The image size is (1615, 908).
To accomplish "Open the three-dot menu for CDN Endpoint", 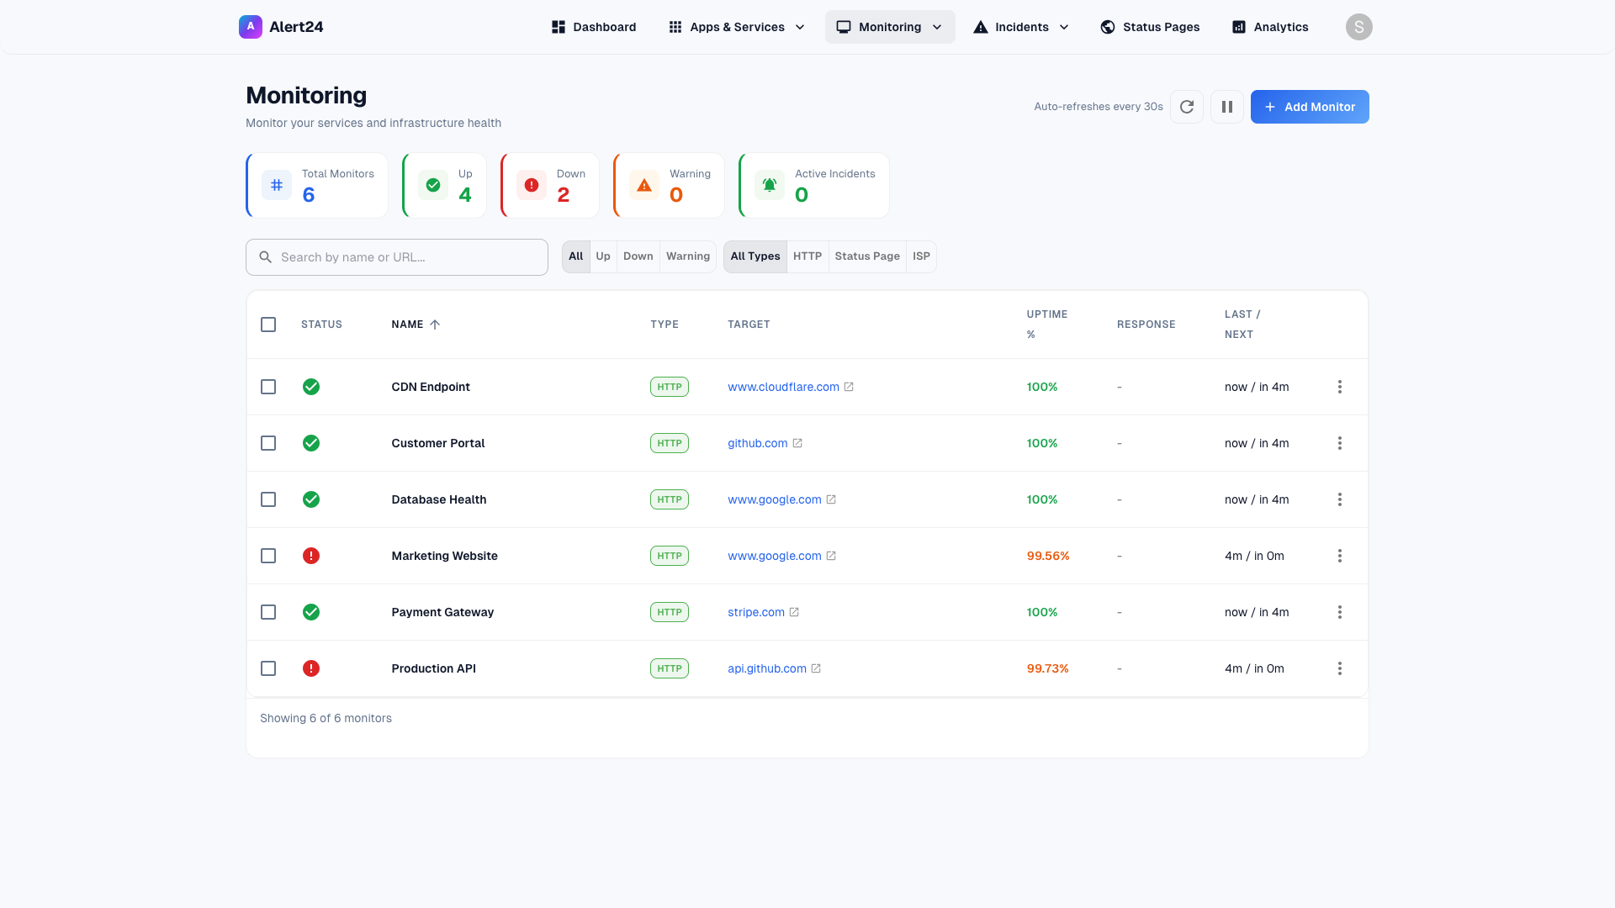I will point(1340,387).
